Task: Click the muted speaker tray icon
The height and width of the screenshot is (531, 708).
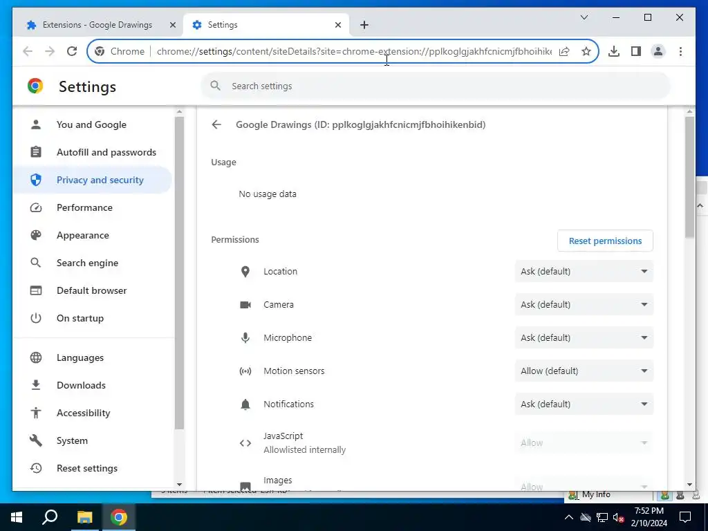Action: tap(619, 517)
